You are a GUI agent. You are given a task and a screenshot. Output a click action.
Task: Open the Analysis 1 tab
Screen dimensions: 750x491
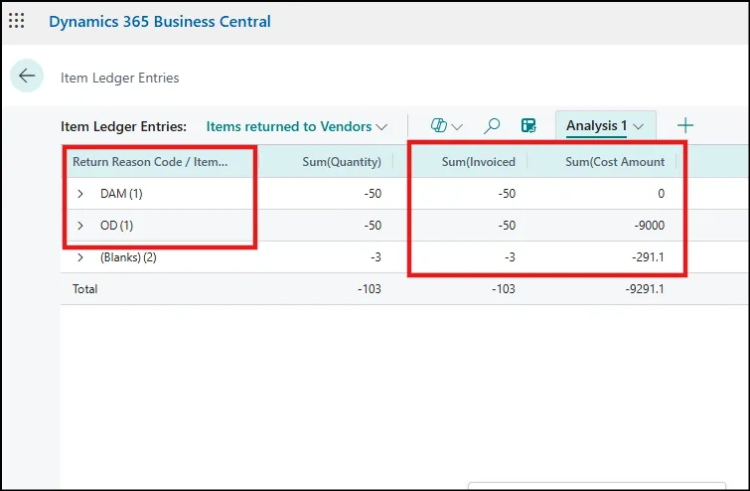point(605,126)
